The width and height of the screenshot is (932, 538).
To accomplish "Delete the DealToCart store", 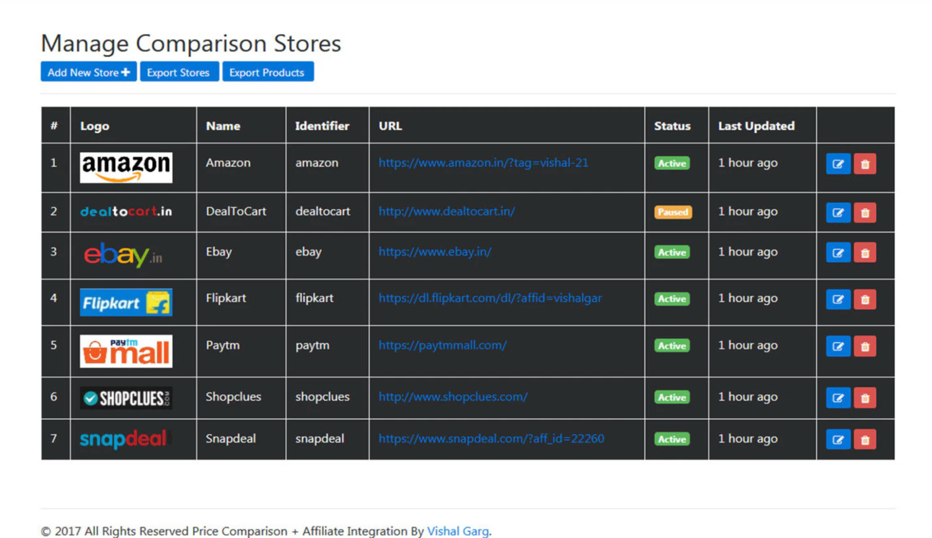I will click(x=865, y=213).
